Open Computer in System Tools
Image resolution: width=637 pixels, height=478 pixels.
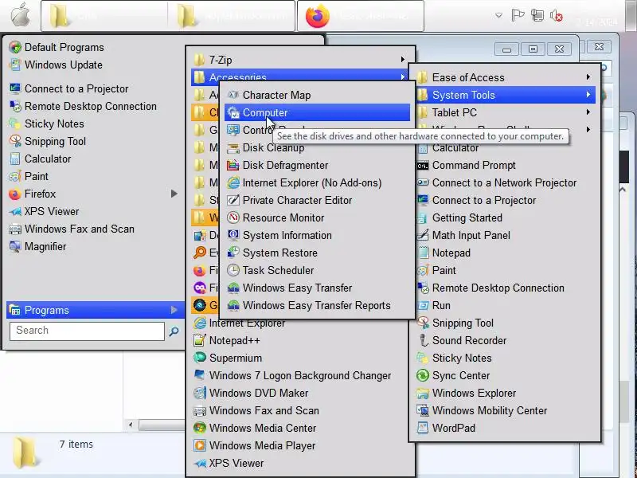click(317, 112)
